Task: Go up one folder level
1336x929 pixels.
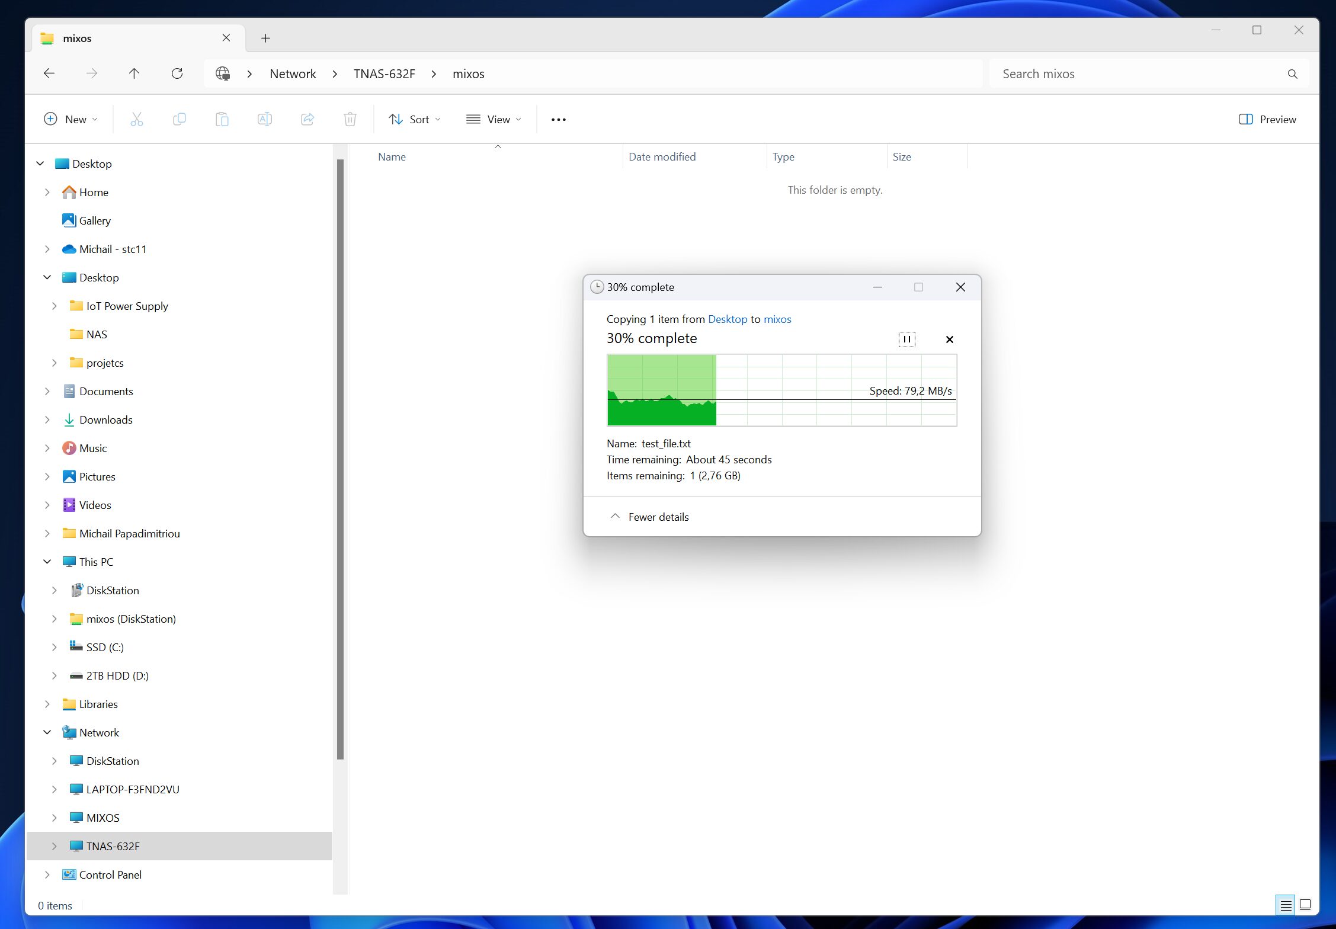Action: [x=134, y=73]
